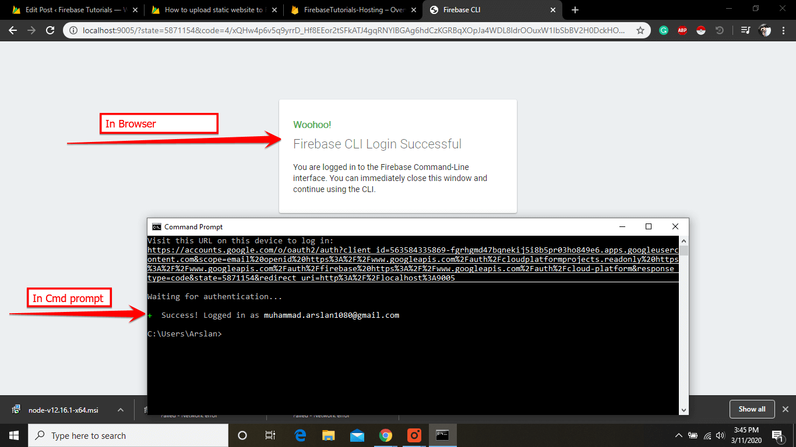Select Command Prompt taskbar button

(x=442, y=435)
